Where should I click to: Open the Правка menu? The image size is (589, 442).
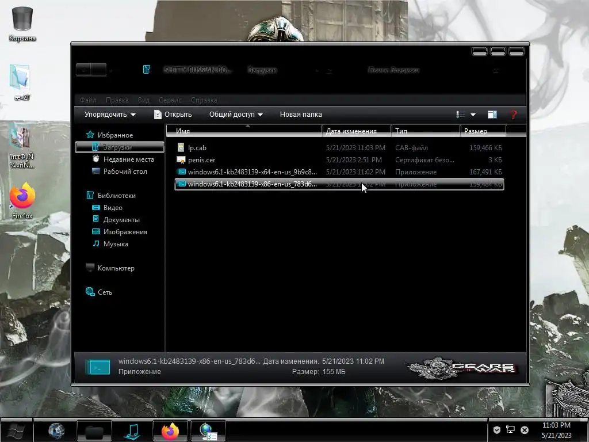click(x=117, y=100)
